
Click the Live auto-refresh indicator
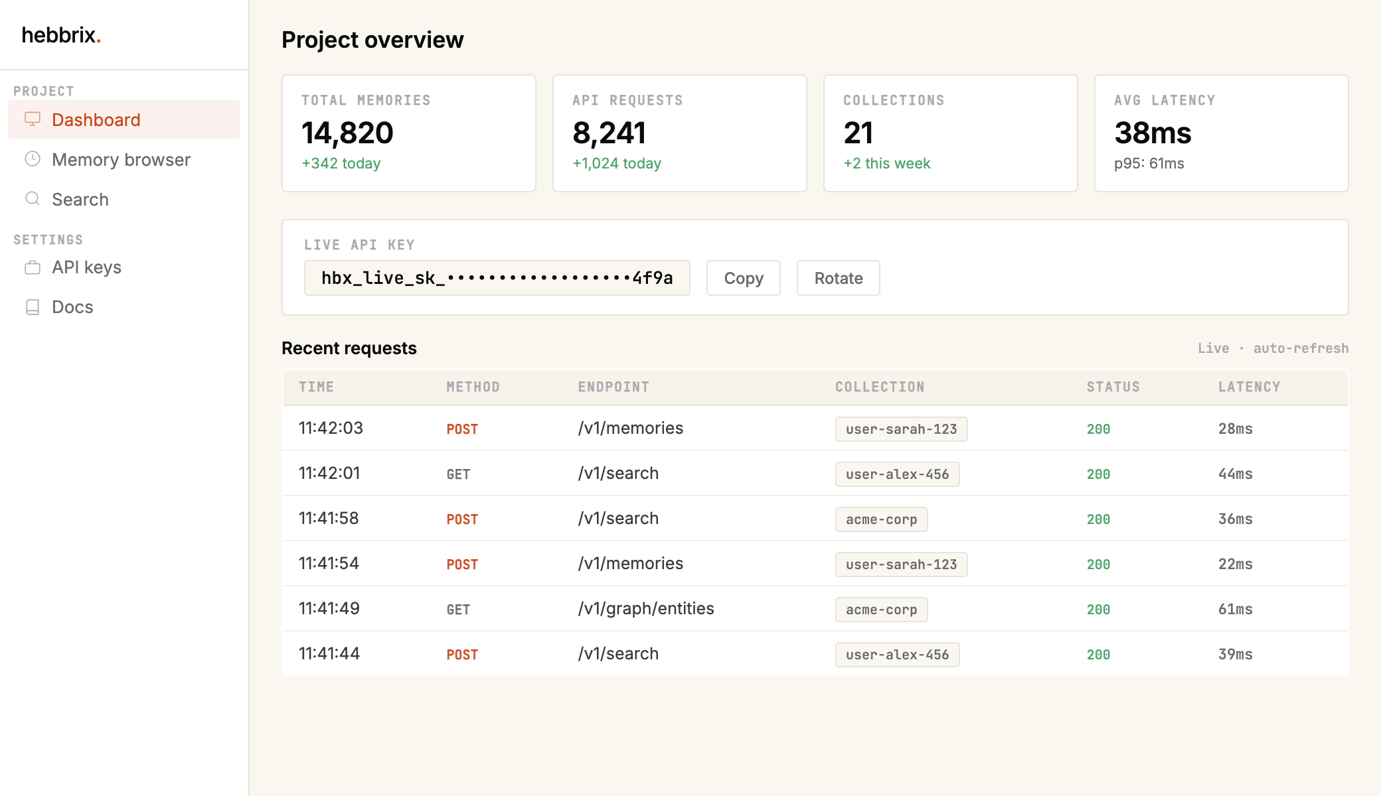coord(1273,348)
